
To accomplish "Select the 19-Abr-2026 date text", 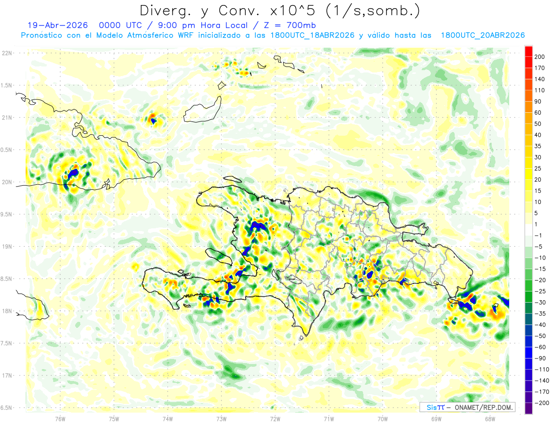I will 54,25.
